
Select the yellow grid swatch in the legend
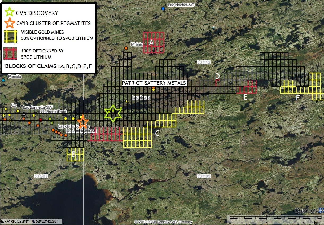click(x=10, y=36)
